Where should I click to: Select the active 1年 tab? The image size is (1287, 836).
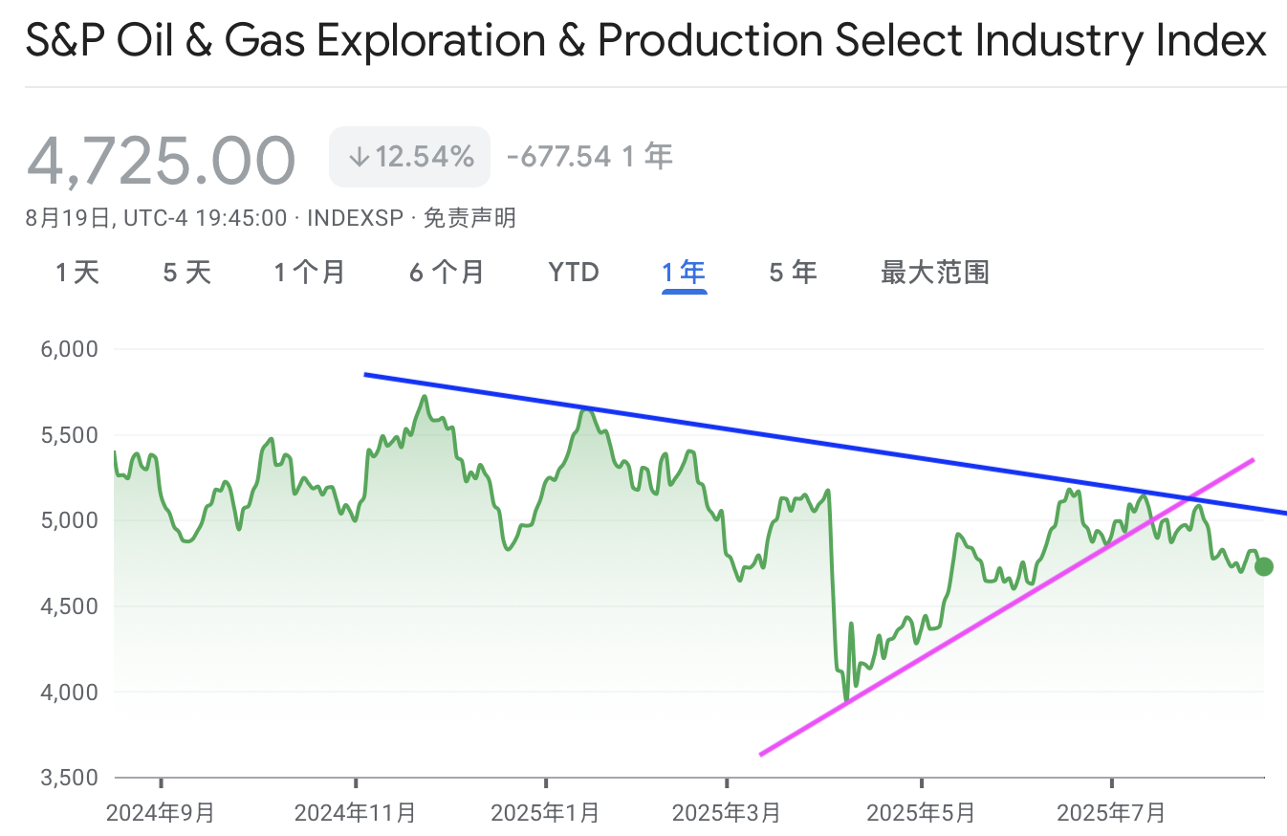pos(684,273)
